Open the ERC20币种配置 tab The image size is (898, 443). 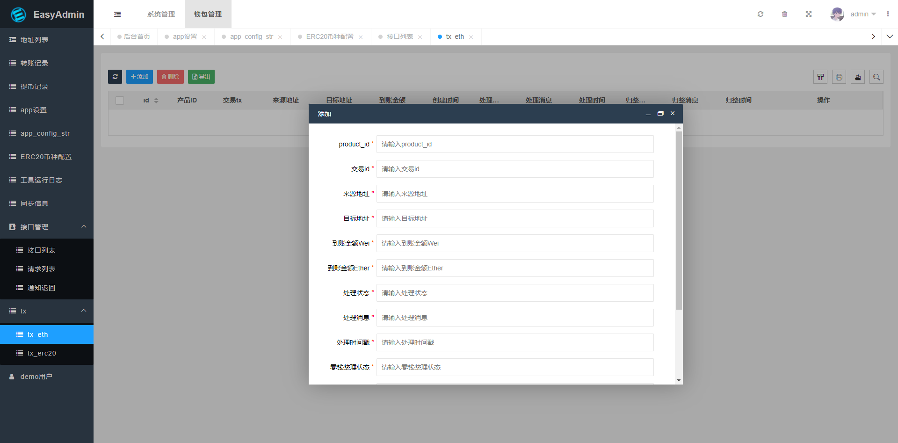point(330,36)
